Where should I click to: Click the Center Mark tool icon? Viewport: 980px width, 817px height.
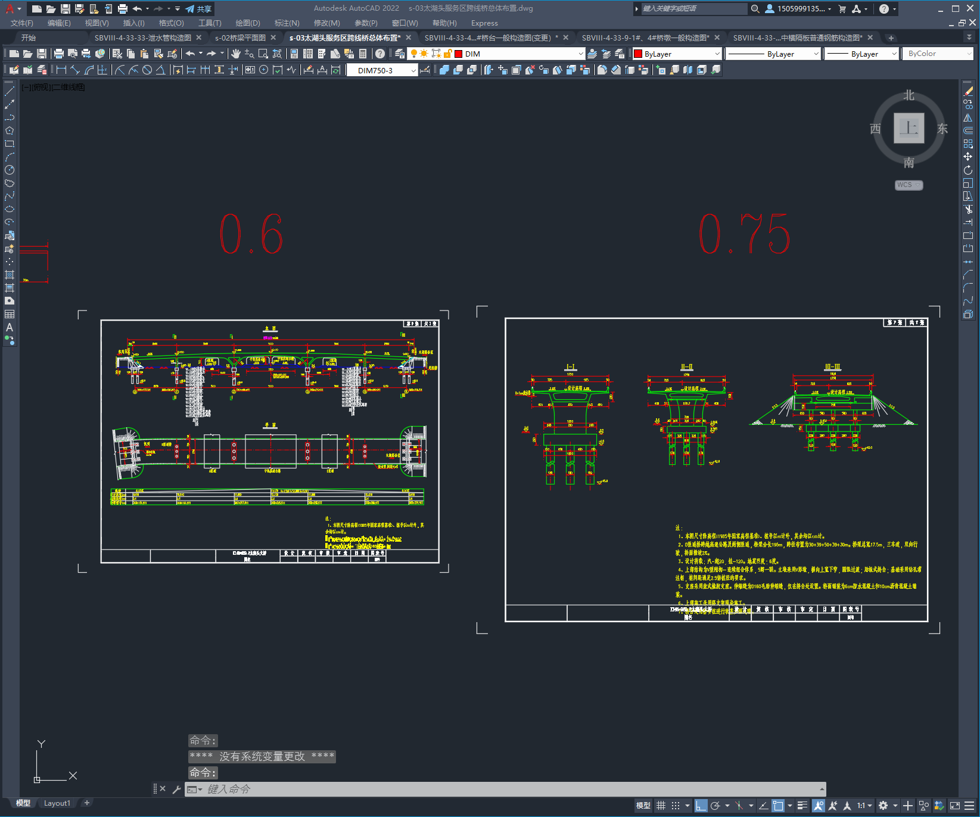pos(264,70)
